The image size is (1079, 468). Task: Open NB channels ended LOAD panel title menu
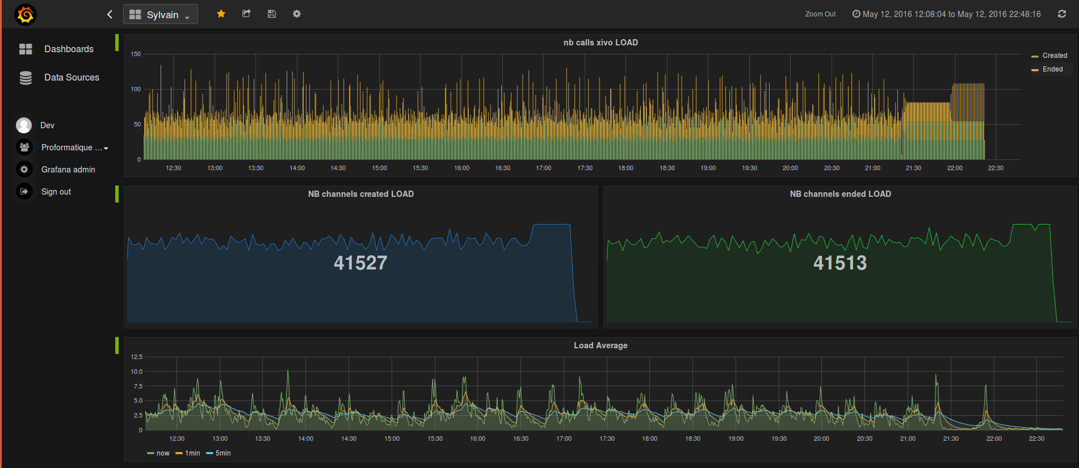point(841,194)
